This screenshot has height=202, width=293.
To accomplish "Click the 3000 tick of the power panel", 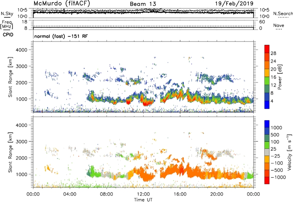I will (22, 66).
